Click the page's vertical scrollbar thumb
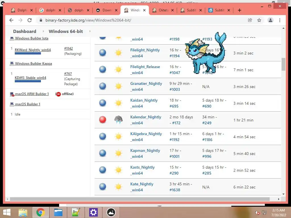This screenshot has height=218, width=291. [283, 64]
